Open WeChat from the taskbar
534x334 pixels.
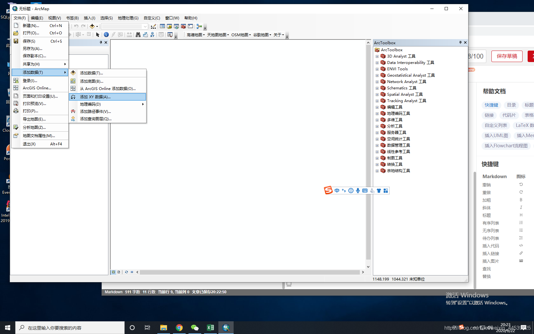195,328
